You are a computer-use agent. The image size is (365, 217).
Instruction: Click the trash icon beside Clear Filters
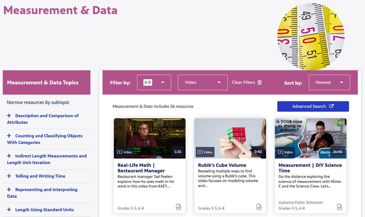(259, 82)
